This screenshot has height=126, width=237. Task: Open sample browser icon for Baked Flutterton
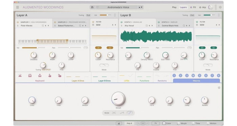click(80, 26)
